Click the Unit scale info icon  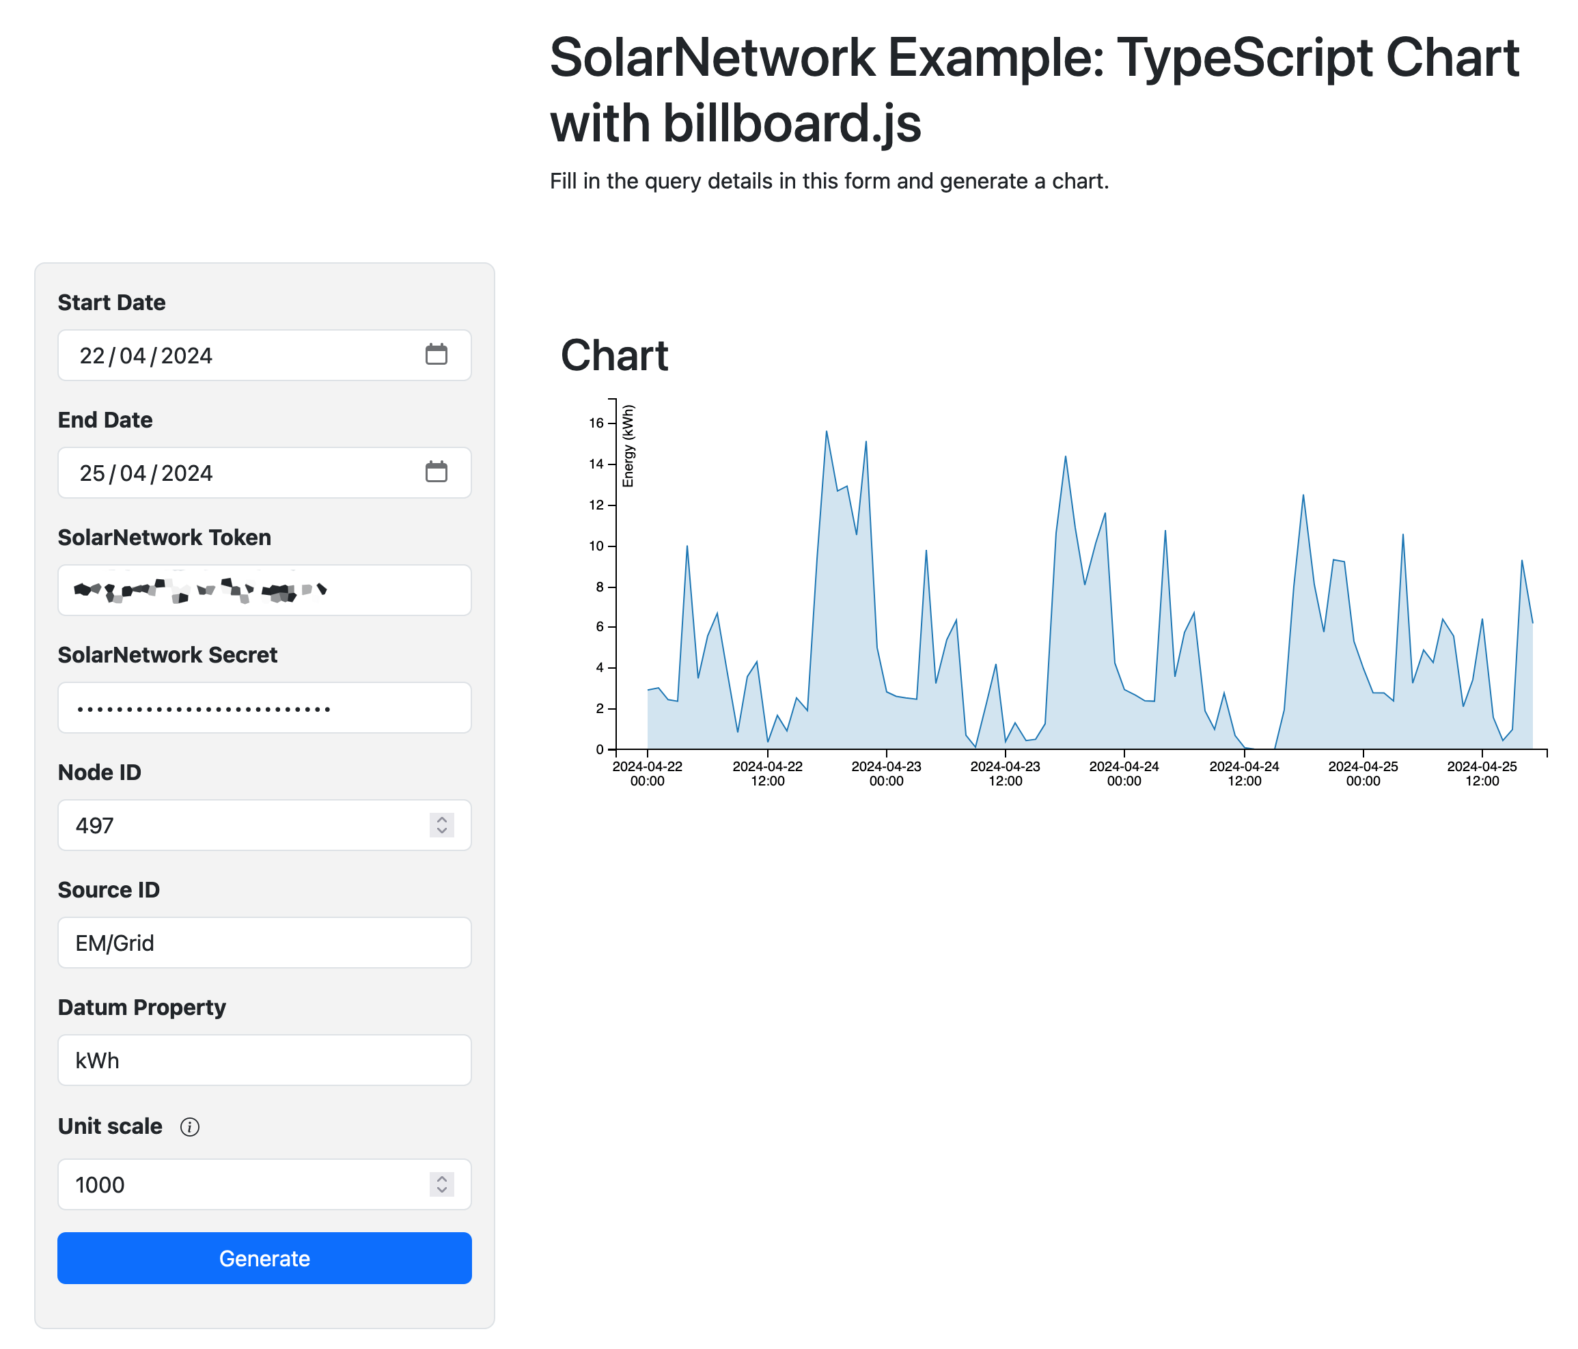click(x=190, y=1127)
